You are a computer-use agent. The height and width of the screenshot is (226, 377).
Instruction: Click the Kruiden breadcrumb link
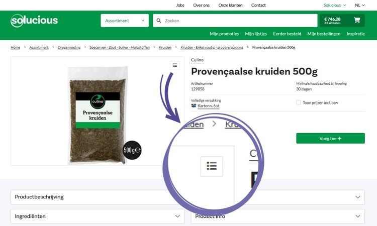165,47
